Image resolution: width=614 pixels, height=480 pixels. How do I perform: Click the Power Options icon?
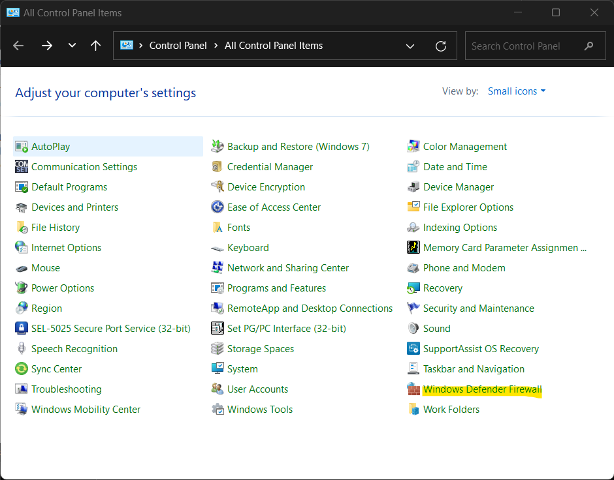coord(22,288)
